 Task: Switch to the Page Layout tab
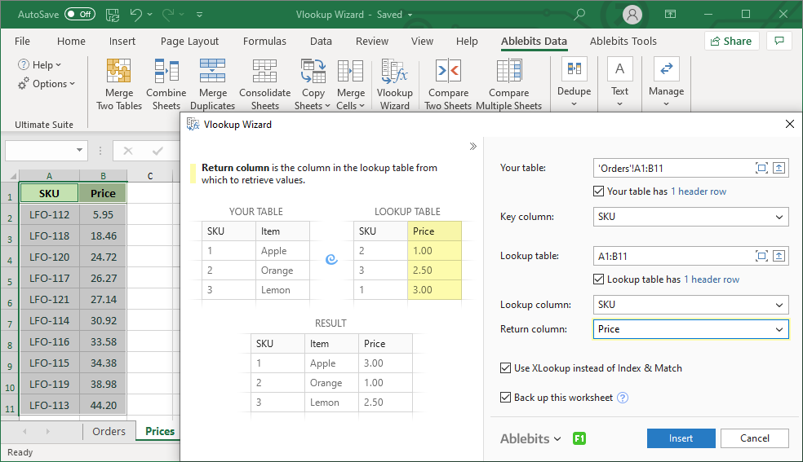tap(189, 41)
